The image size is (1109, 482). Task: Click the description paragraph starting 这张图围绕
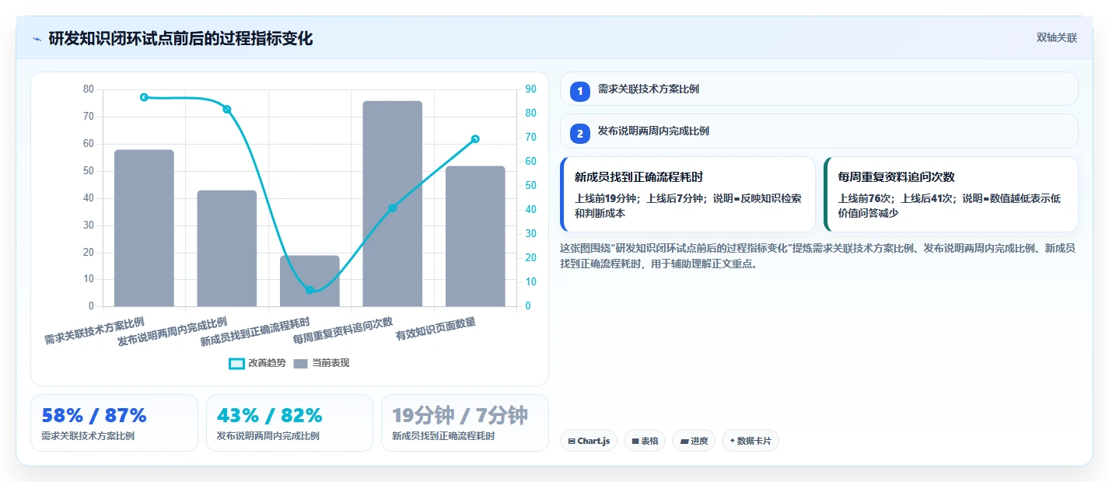(817, 256)
